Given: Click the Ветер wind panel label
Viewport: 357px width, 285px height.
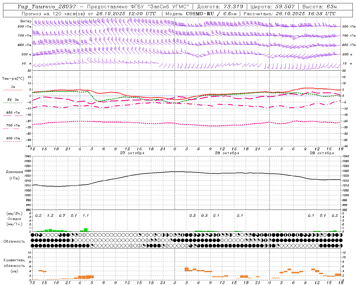Looking at the screenshot, I should 26,21.
